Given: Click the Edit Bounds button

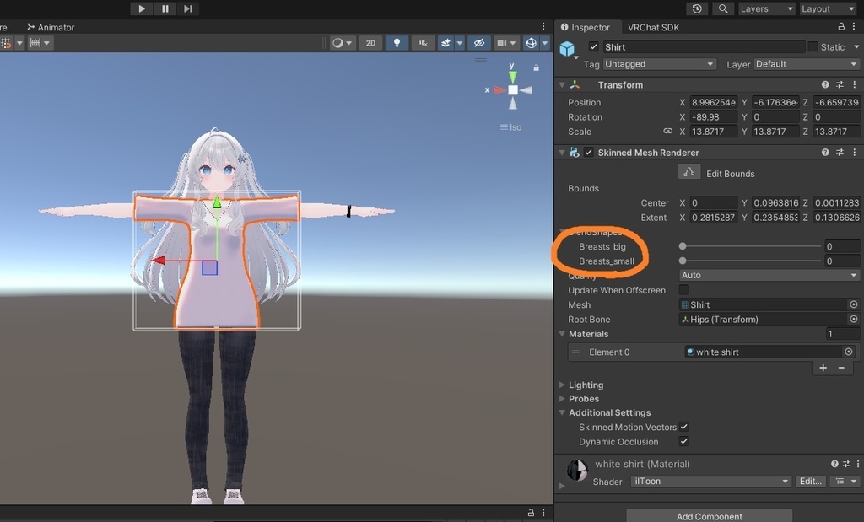Looking at the screenshot, I should [x=688, y=172].
